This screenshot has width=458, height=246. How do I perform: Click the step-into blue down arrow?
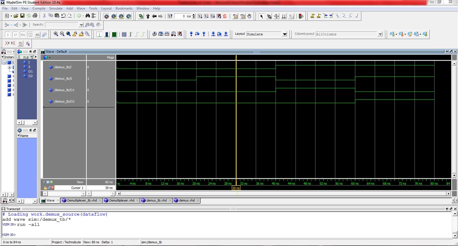(x=191, y=34)
